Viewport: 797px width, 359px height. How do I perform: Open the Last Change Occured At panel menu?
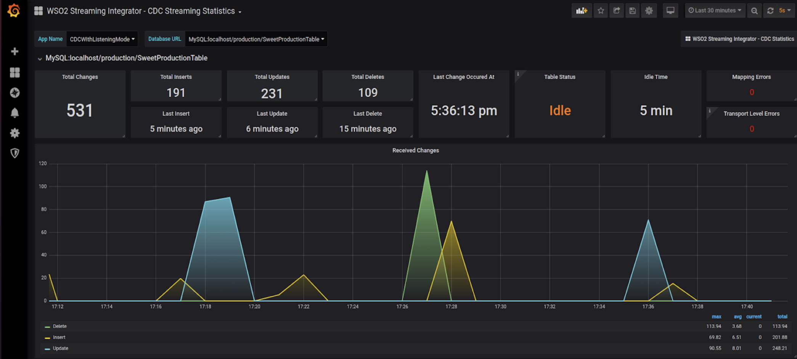464,77
